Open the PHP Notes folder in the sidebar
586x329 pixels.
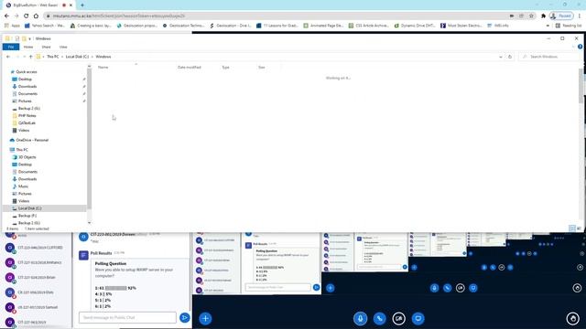(27, 116)
